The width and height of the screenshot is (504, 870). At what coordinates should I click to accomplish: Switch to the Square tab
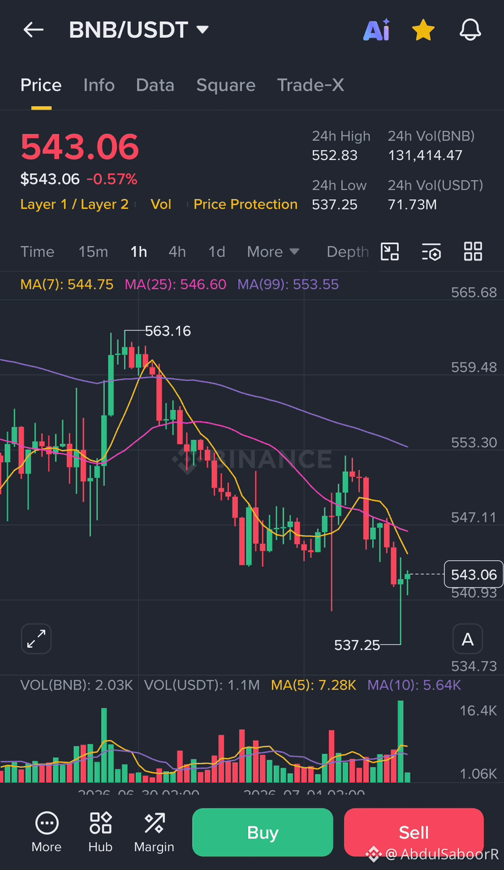(226, 85)
